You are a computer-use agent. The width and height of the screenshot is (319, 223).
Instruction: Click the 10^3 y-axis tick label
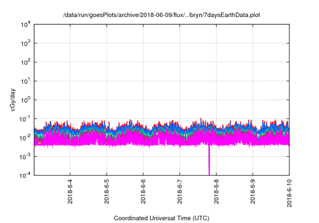[x=25, y=43]
